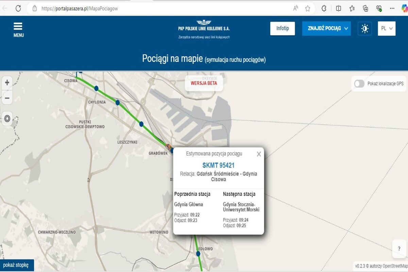Zoom out the map with minus button
408x272 pixels.
[x=7, y=99]
